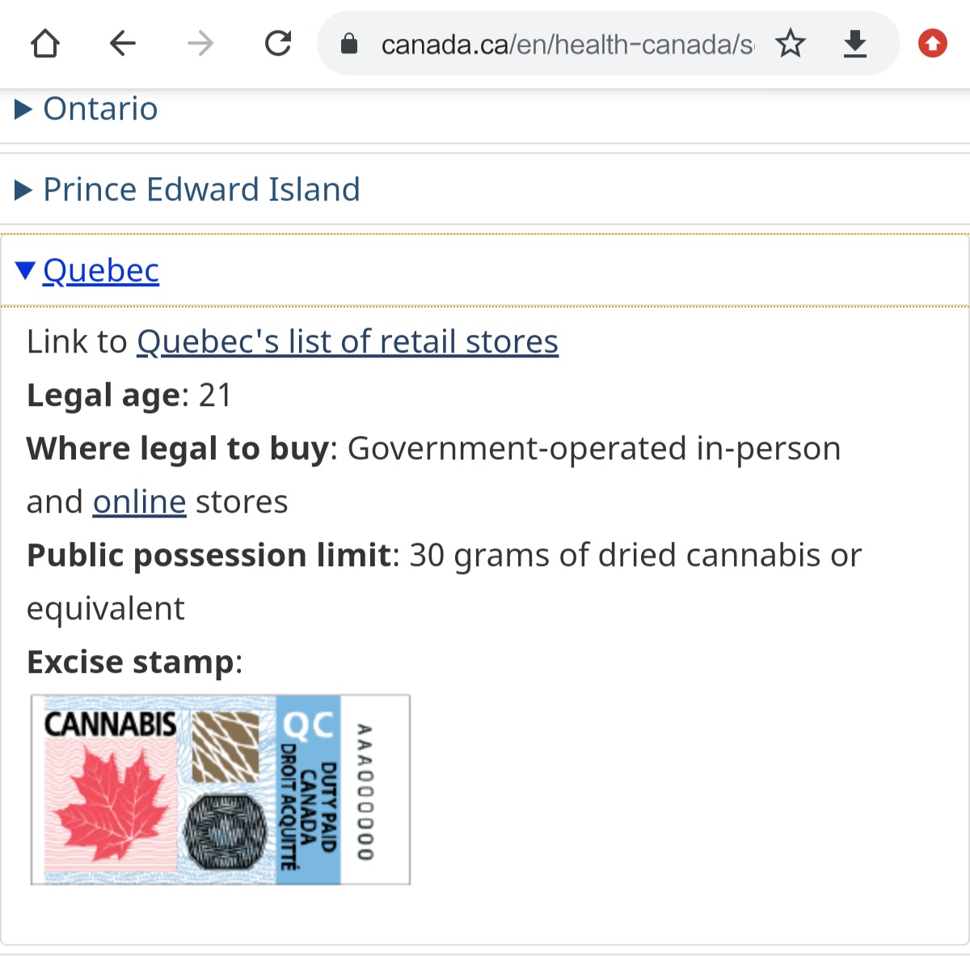Go to the browser home page
Screen dimensions: 970x956
(45, 44)
